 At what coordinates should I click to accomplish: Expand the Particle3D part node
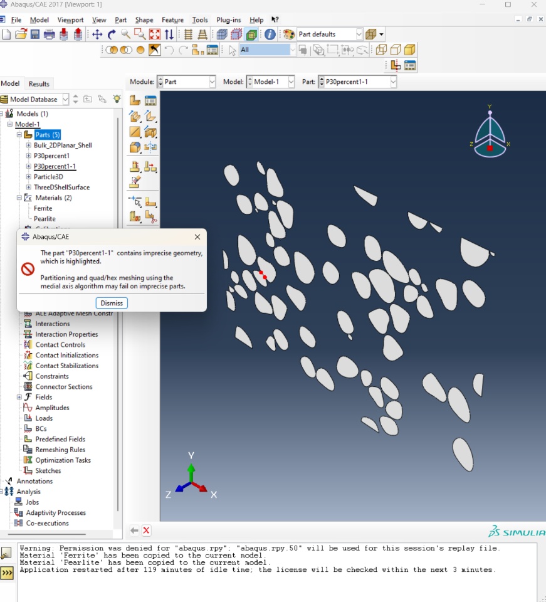(x=28, y=177)
